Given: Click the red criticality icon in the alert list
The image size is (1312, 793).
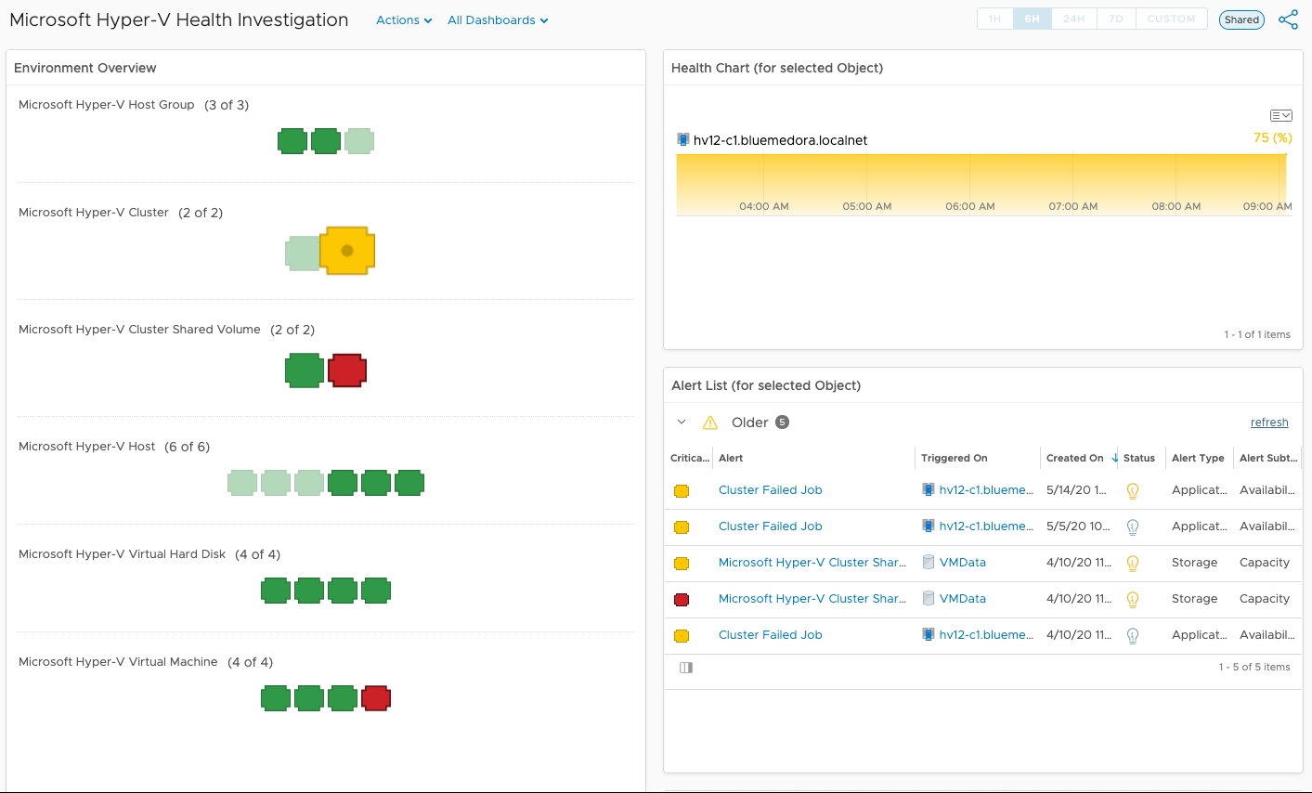Looking at the screenshot, I should coord(682,600).
